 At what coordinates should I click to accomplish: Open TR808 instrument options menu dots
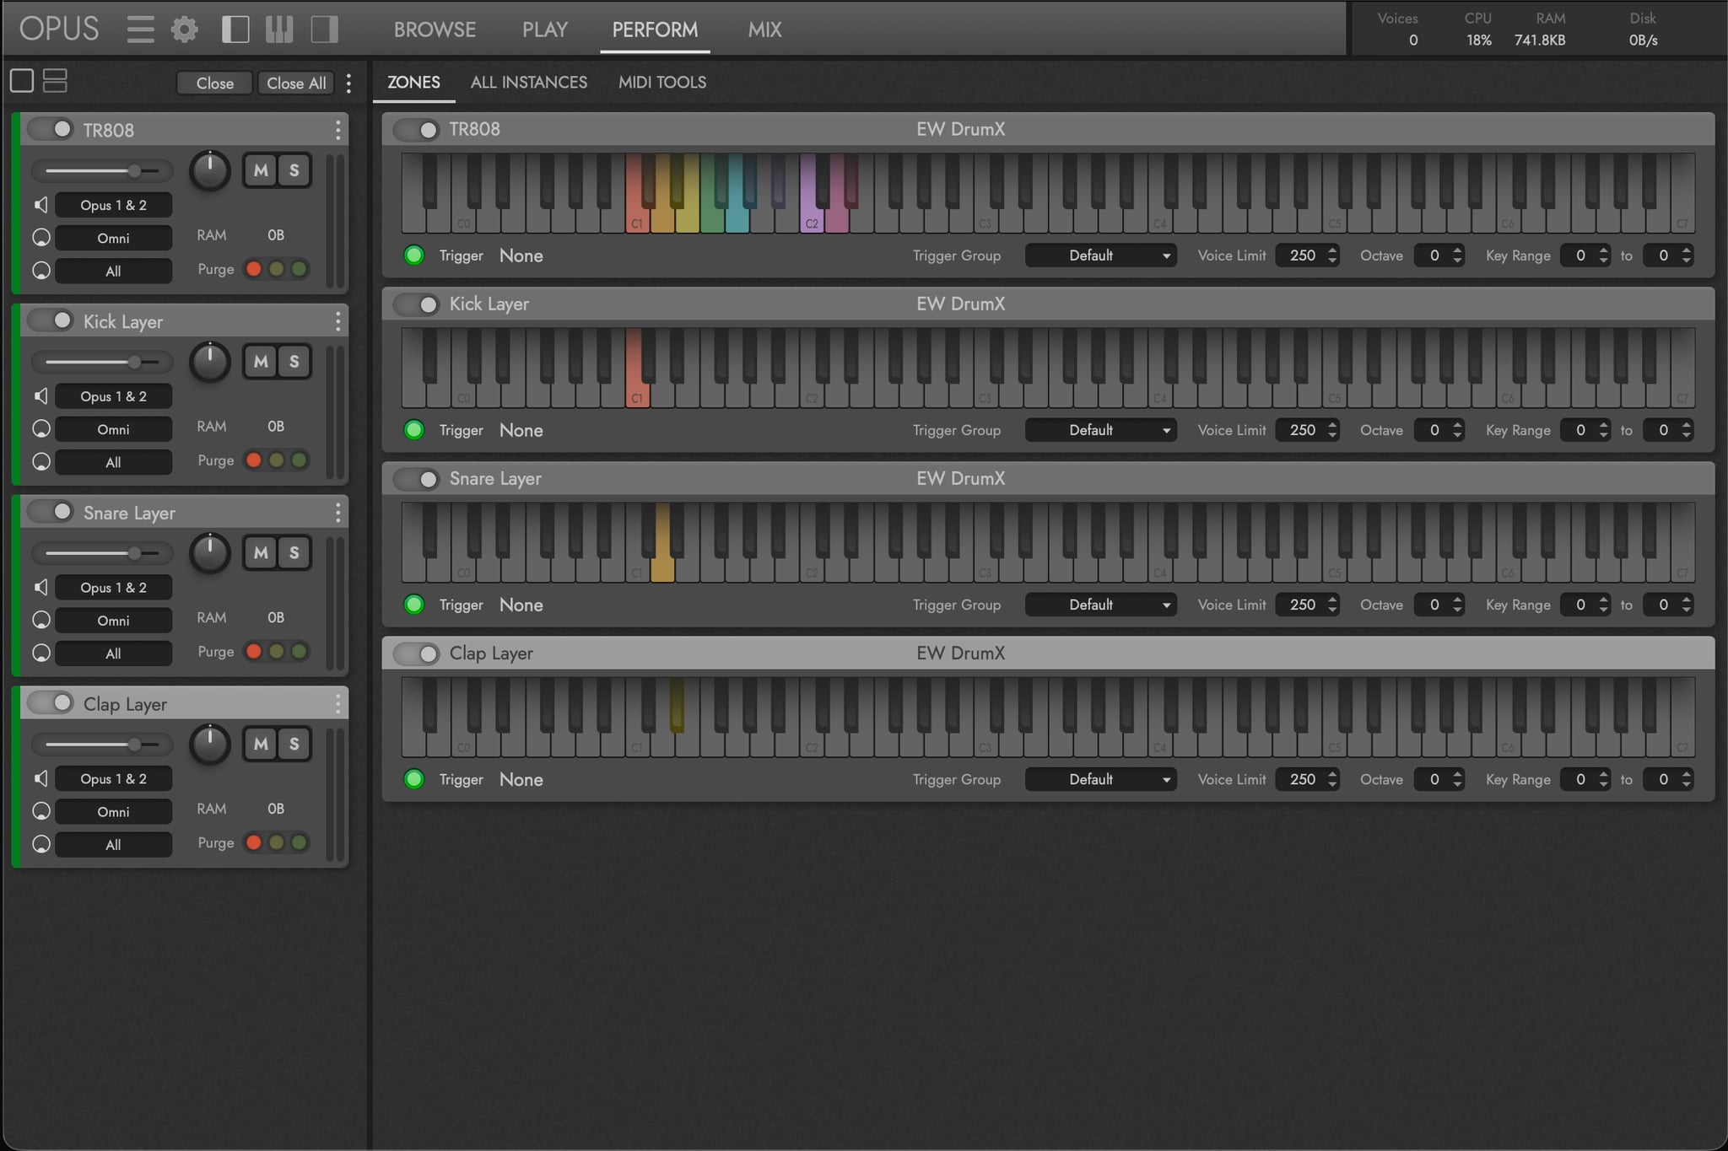pos(337,130)
